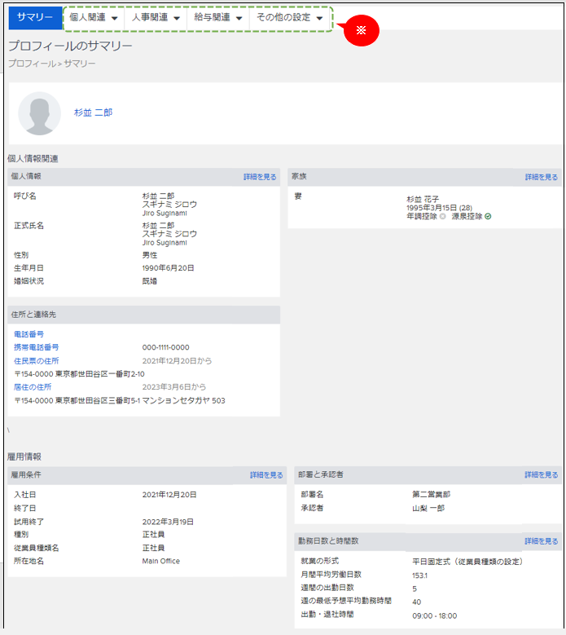Screen dimensions: 566x635
Task: View details of 勤務日数と時間数
Action: [542, 540]
